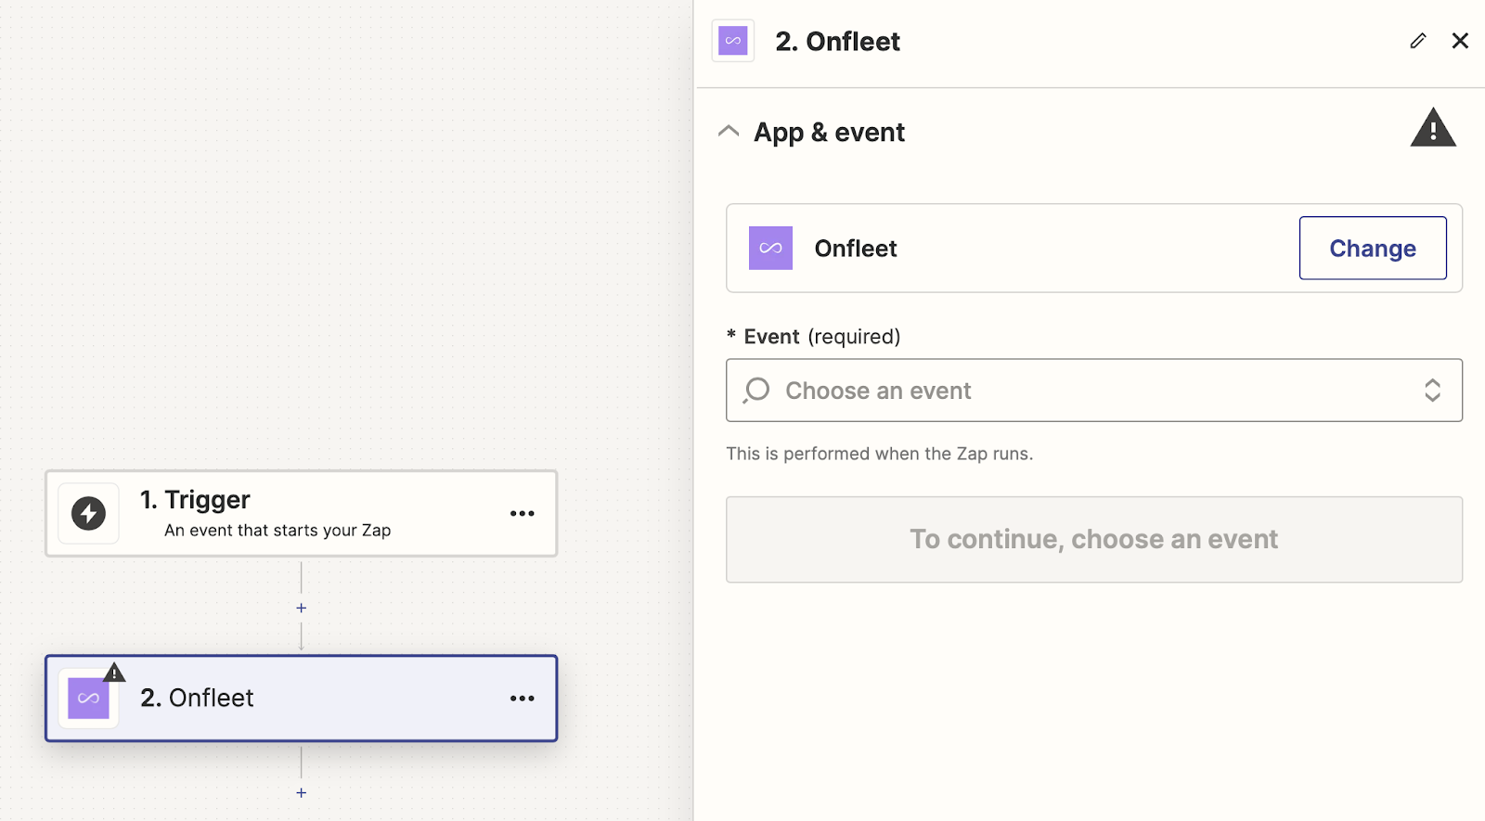Click the Onfleet icon in step 2 card
The width and height of the screenshot is (1485, 821).
point(88,699)
